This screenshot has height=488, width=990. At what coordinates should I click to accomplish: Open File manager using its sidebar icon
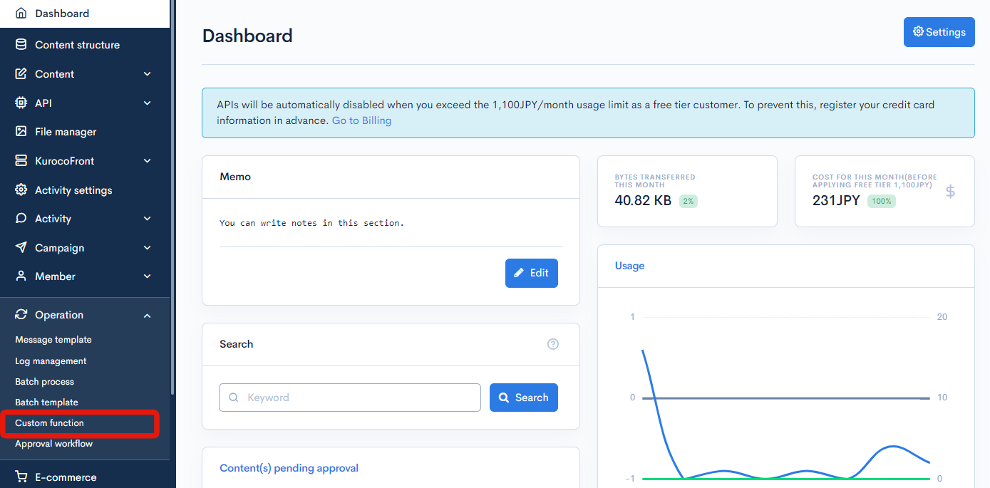(x=21, y=131)
